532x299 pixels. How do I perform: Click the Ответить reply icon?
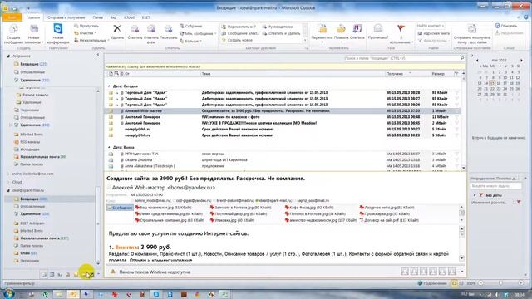point(135,29)
